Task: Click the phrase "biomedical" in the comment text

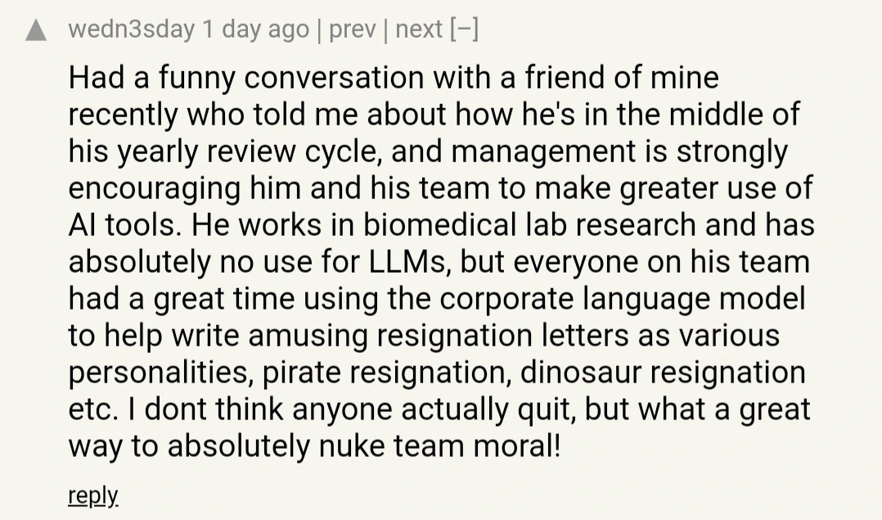Action: click(x=440, y=224)
